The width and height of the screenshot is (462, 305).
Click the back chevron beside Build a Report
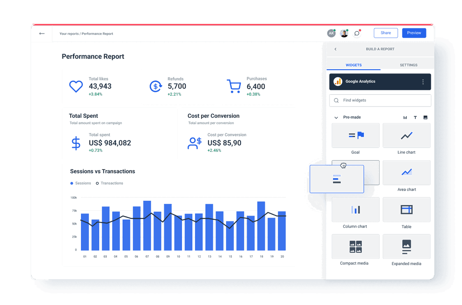tap(335, 49)
